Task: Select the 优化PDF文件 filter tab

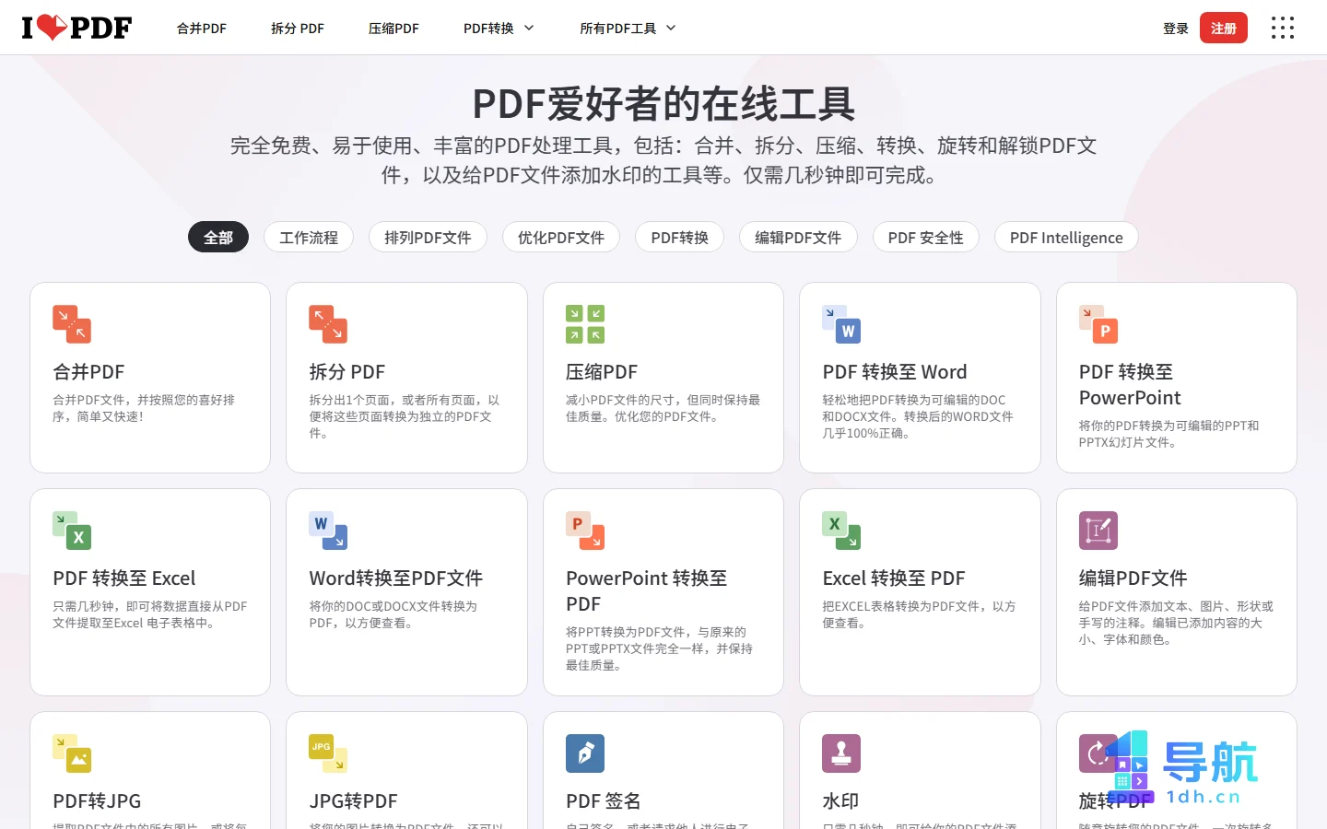Action: point(561,238)
